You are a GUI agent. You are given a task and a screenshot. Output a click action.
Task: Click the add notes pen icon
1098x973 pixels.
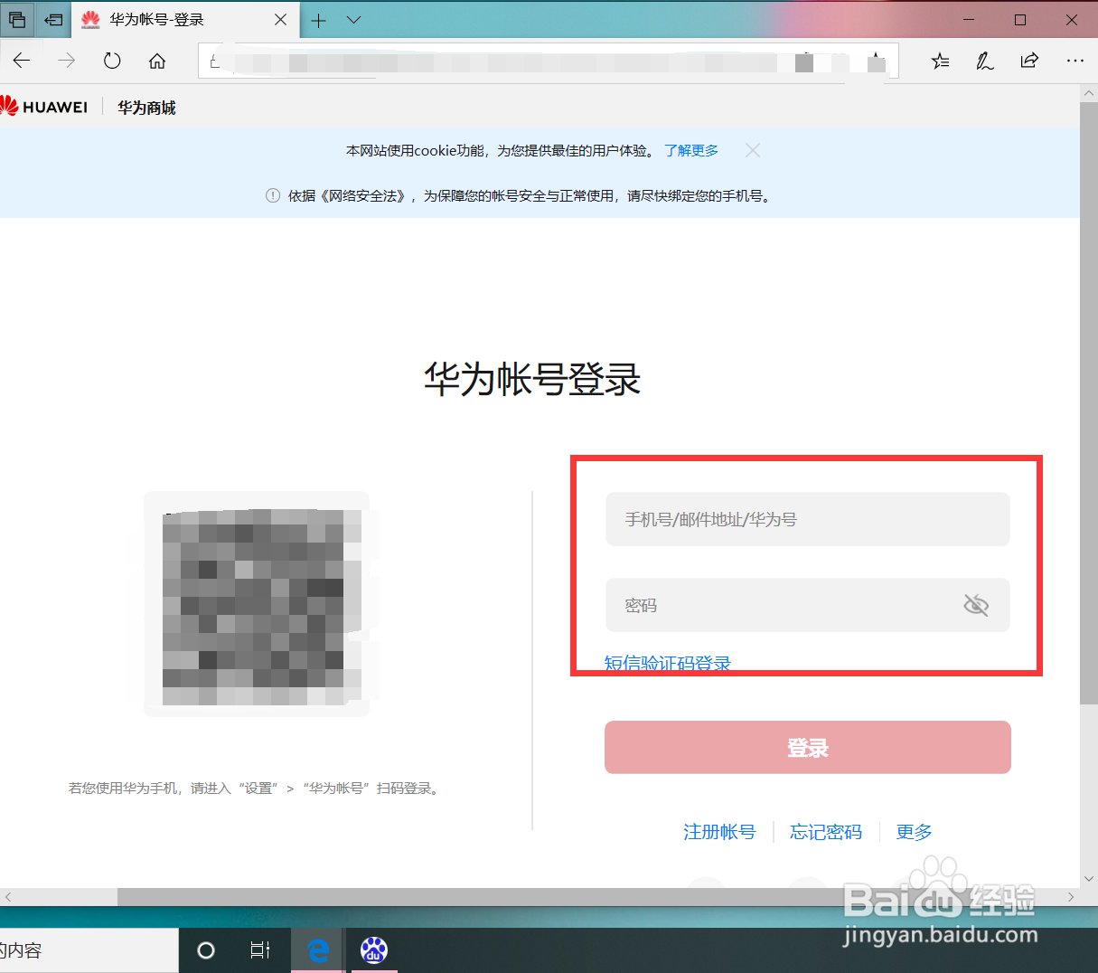[984, 61]
